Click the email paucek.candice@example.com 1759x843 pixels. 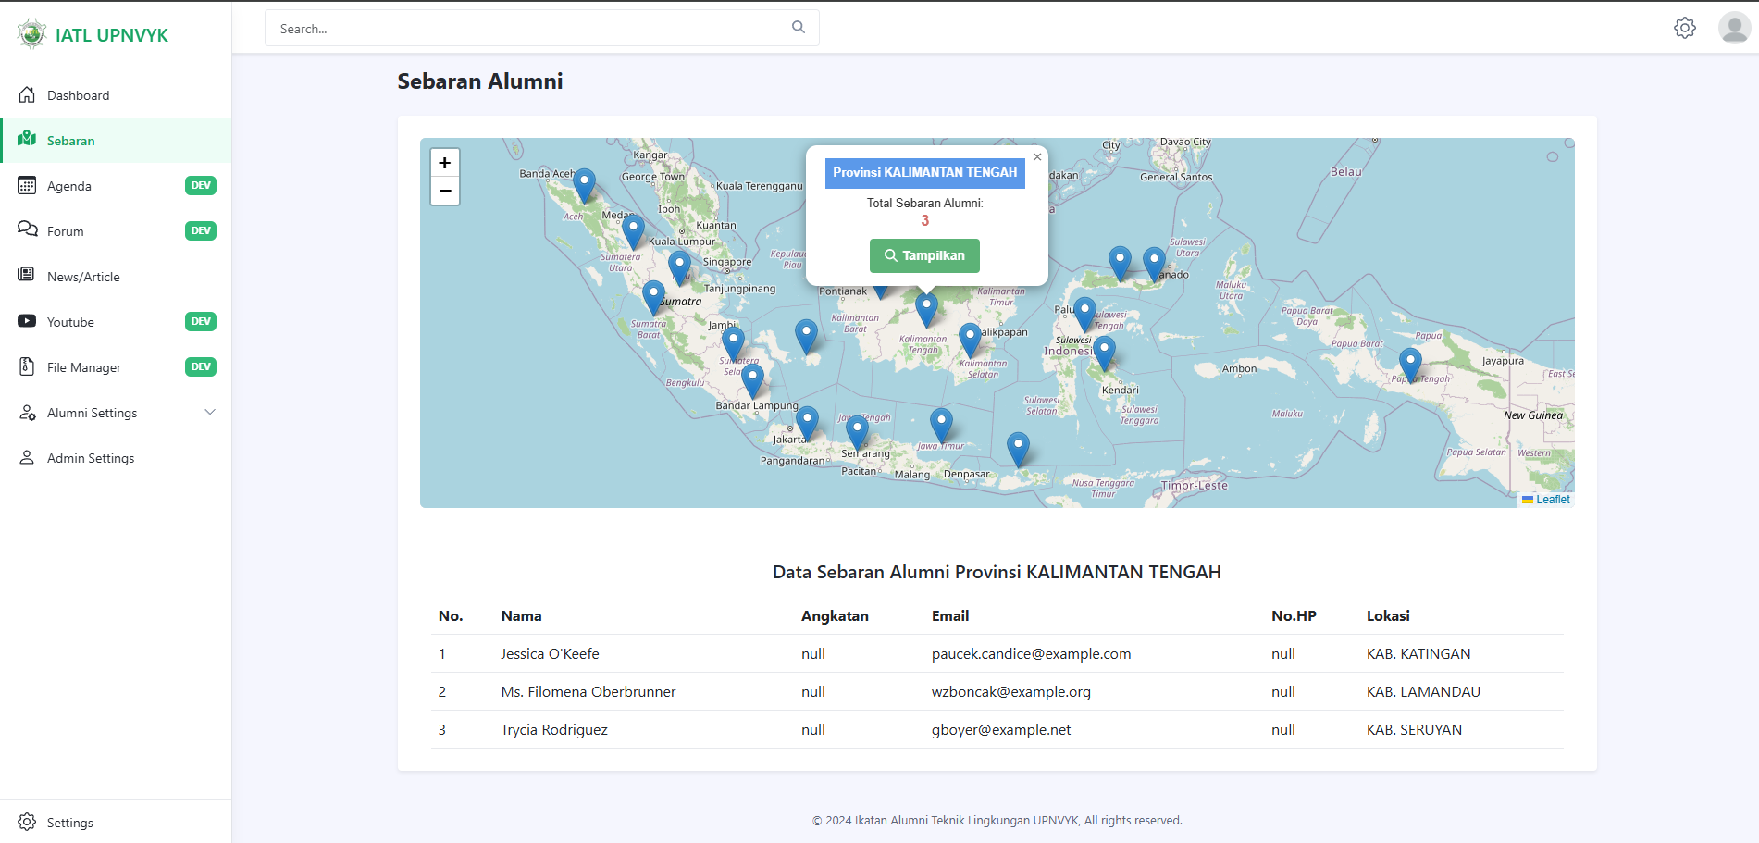coord(1031,653)
